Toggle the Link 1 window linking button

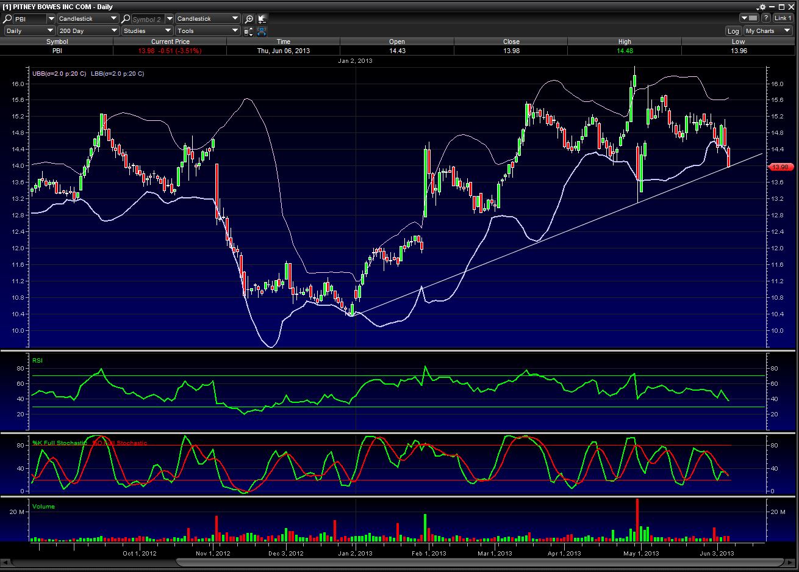[x=783, y=18]
